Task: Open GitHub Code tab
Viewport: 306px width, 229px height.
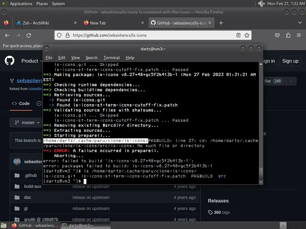Action: click(x=21, y=103)
